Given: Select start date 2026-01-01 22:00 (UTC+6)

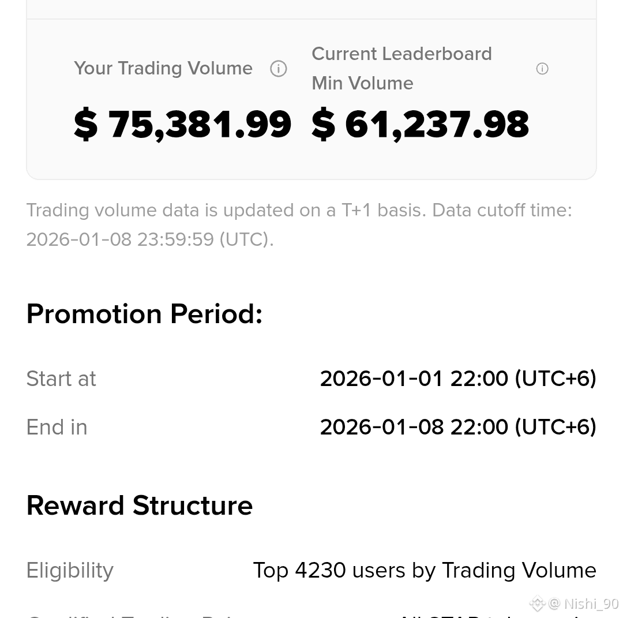Looking at the screenshot, I should pyautogui.click(x=458, y=379).
